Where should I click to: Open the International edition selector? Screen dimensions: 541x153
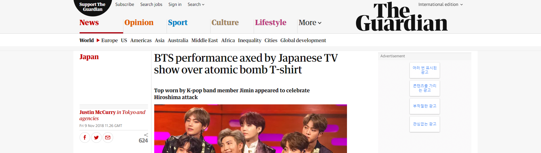click(x=440, y=4)
